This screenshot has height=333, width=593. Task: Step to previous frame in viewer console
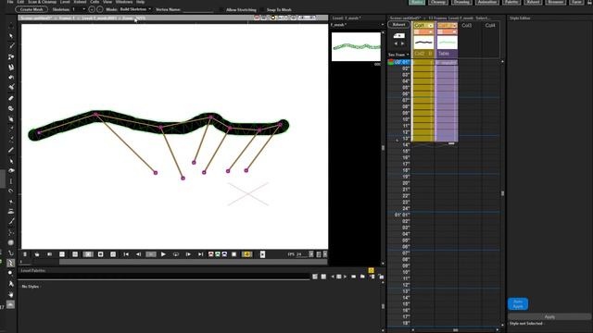[138, 254]
